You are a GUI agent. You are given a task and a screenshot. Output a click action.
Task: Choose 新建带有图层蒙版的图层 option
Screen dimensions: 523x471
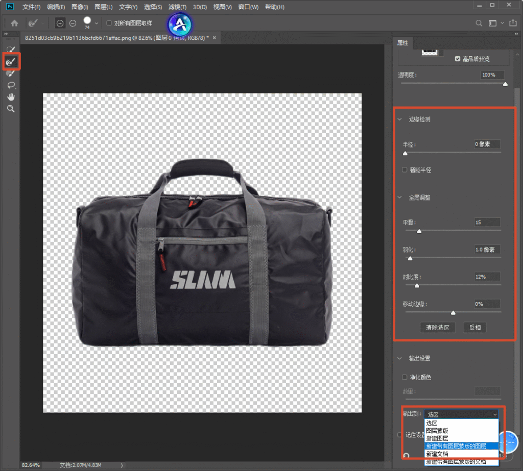[x=461, y=446]
